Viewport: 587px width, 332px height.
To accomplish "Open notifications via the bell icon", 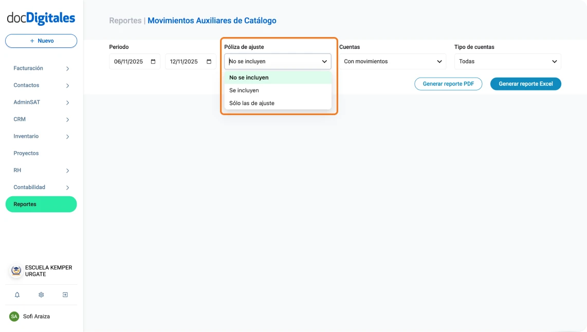I will click(17, 294).
